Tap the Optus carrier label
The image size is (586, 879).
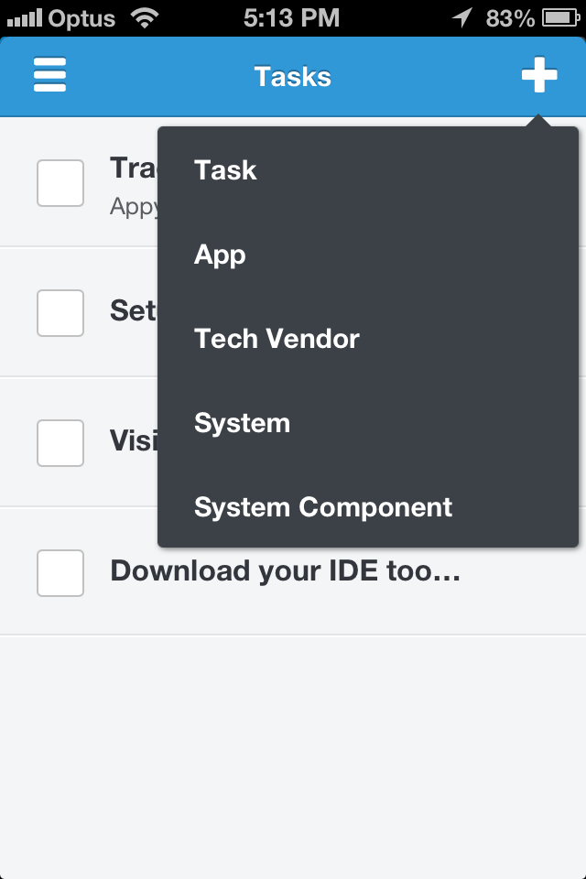point(82,17)
